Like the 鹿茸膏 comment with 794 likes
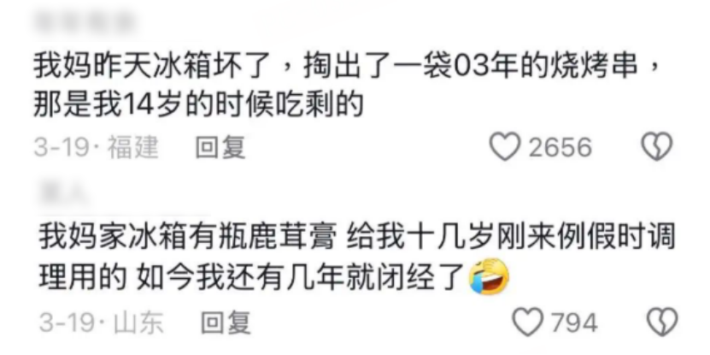This screenshot has width=710, height=355. [528, 322]
